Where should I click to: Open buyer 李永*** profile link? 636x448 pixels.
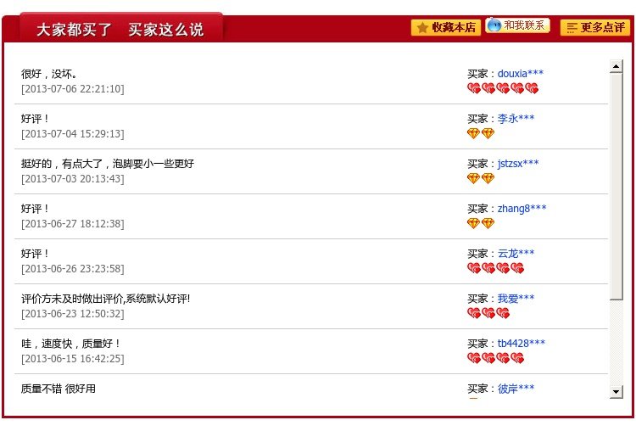[x=516, y=119]
